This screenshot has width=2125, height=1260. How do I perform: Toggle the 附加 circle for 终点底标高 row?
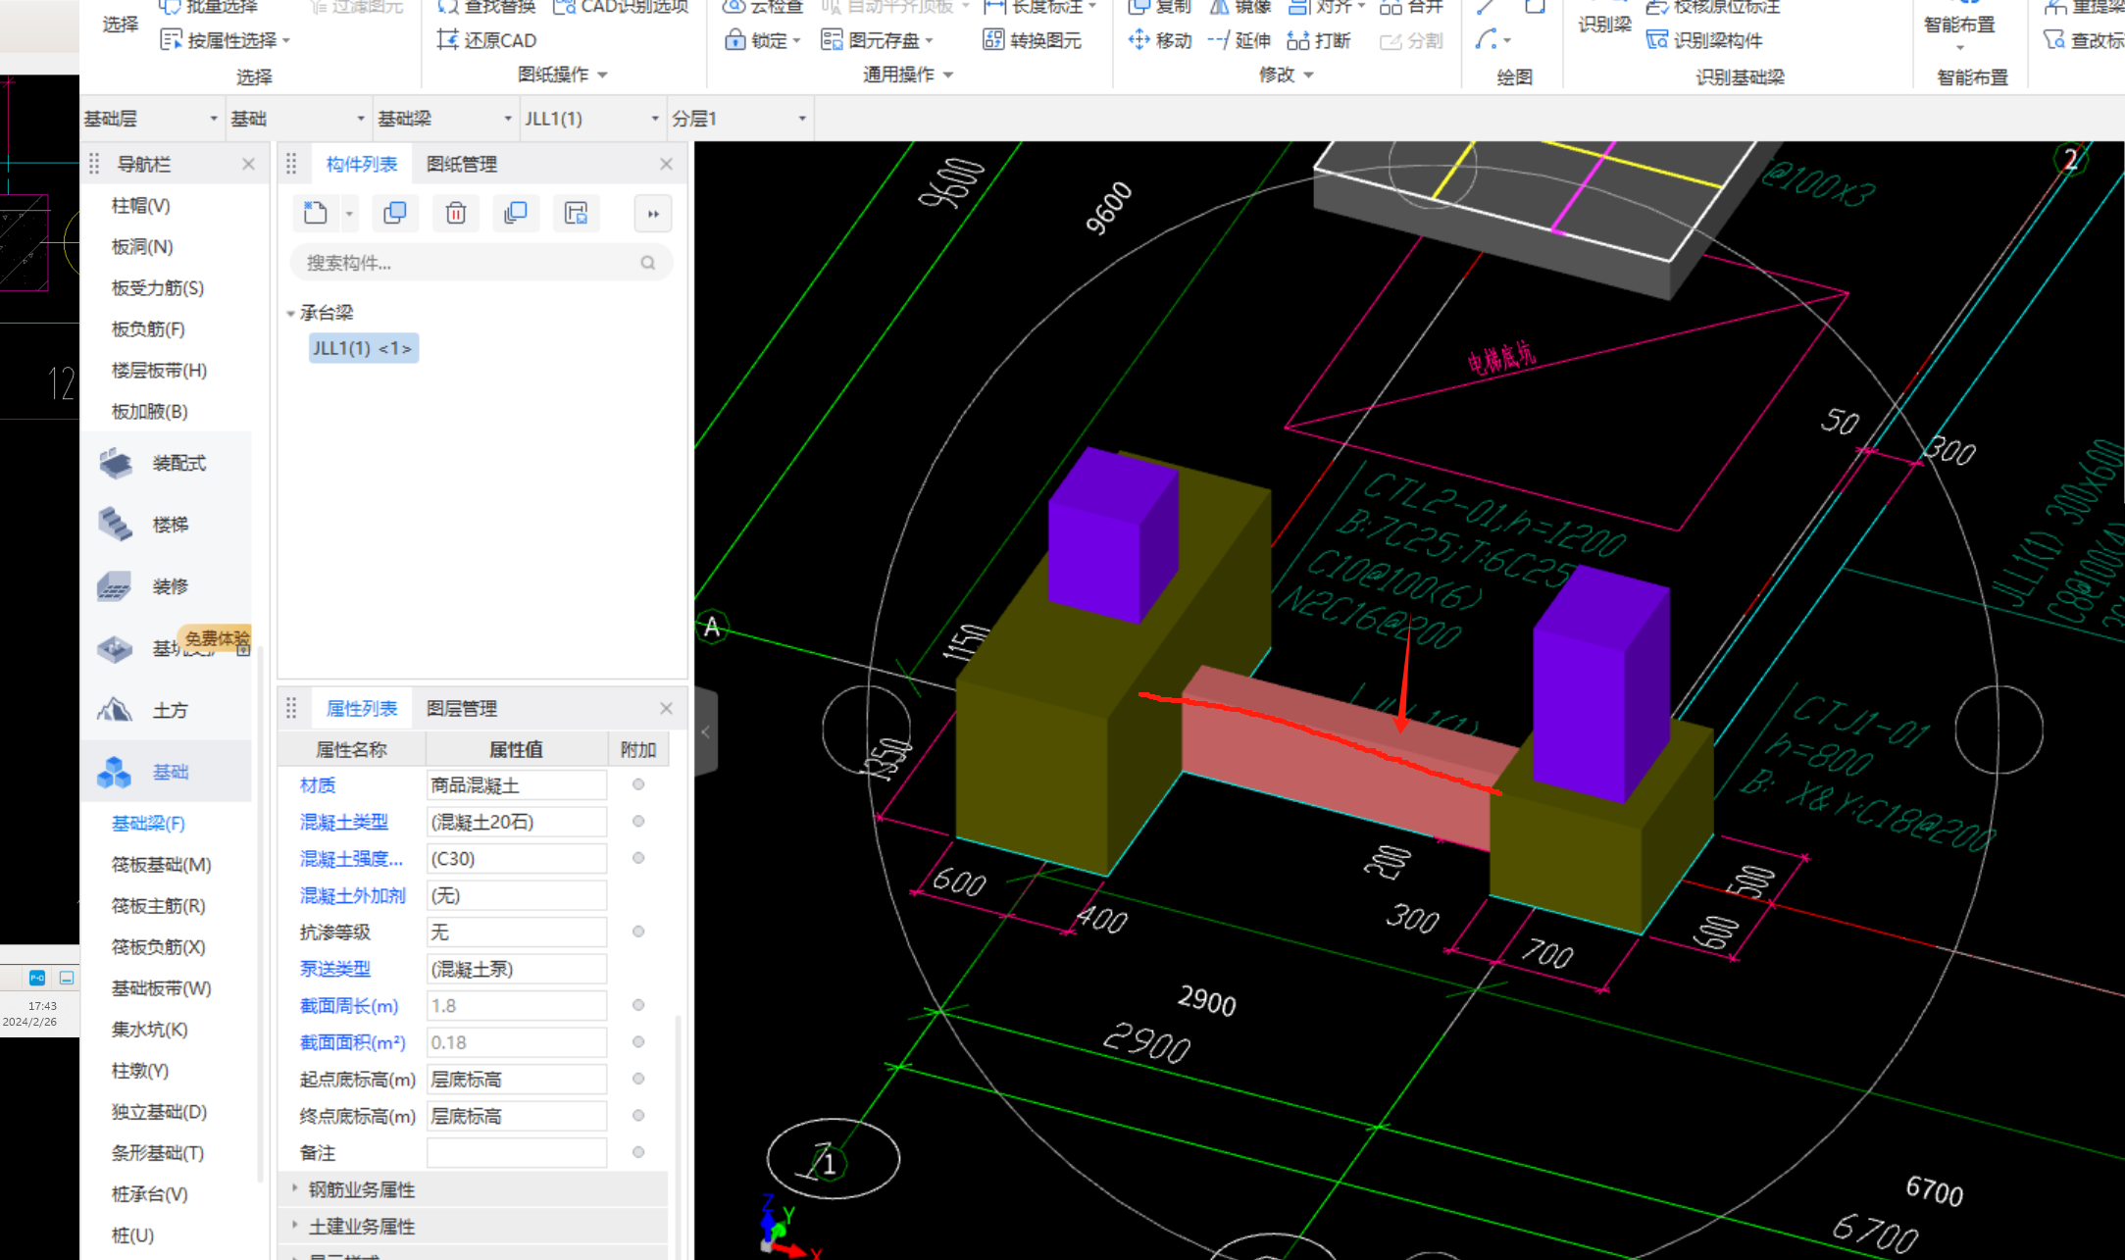pyautogui.click(x=638, y=1115)
